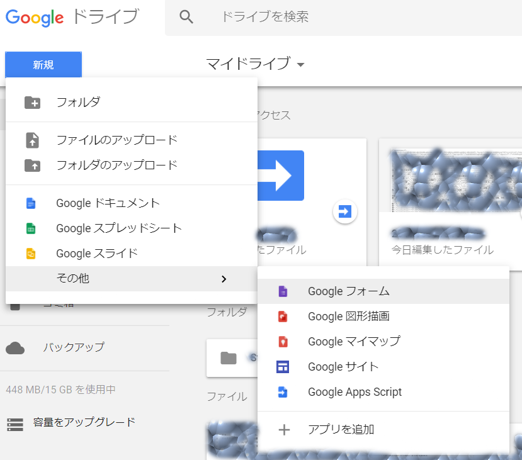Select the フォルダ menu entry

(132, 102)
